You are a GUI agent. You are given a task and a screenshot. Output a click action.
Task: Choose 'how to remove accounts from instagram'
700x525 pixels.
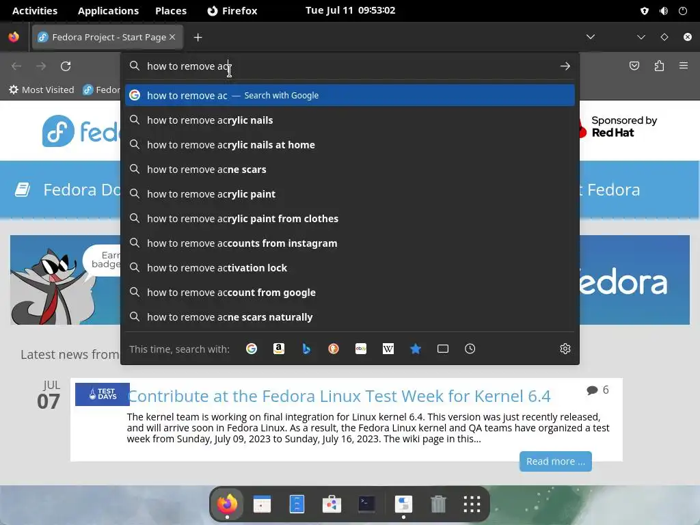coord(349,243)
